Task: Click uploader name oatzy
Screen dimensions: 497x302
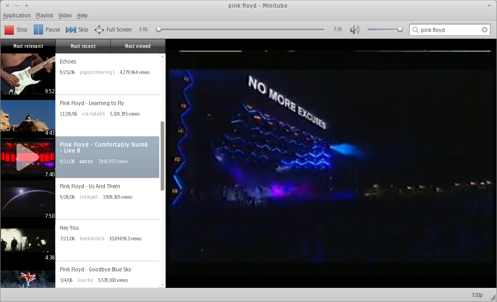Action: click(86, 161)
